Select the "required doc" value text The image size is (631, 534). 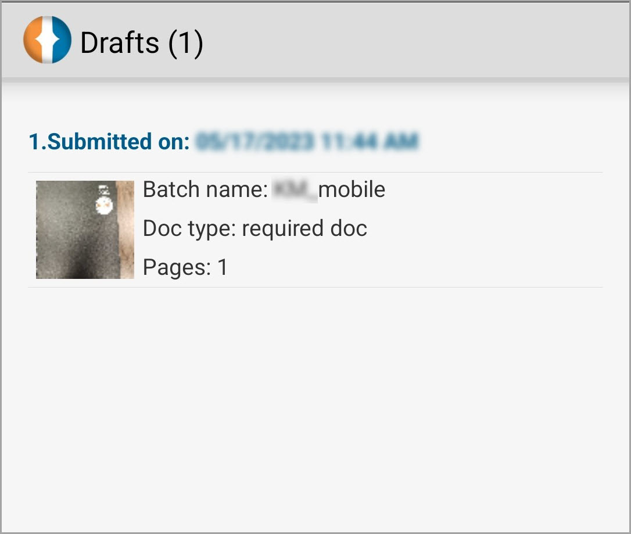point(304,228)
